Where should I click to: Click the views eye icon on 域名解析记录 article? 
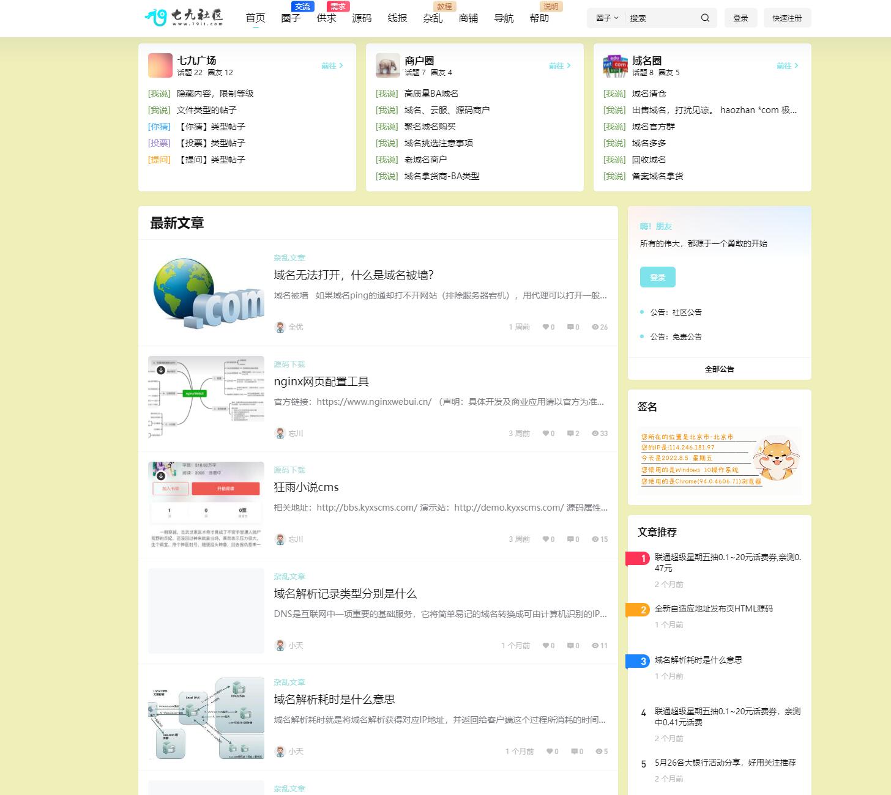click(595, 646)
